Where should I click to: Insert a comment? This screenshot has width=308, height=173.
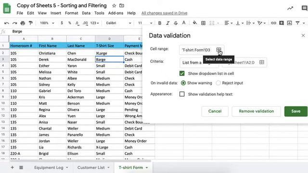coord(282,23)
